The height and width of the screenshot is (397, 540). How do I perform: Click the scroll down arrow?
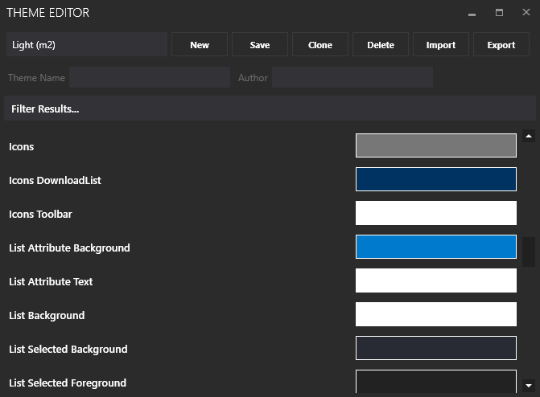click(x=529, y=386)
